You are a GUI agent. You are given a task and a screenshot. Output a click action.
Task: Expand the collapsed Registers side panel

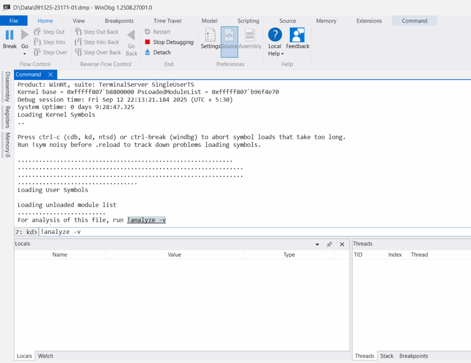coord(7,117)
